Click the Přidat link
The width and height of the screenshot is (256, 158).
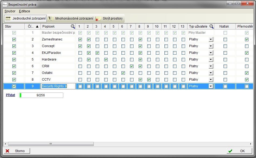10,95
